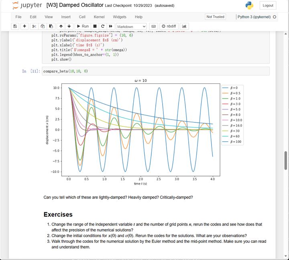This screenshot has width=289, height=260.
Task: Click the nbdiff button
Action: 169,26
